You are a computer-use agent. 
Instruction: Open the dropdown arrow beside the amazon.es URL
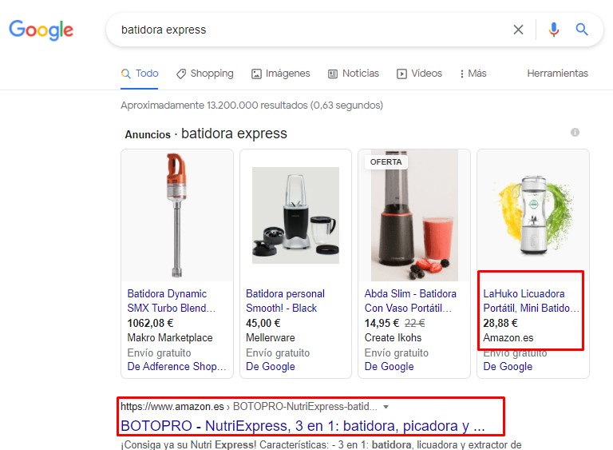[386, 407]
